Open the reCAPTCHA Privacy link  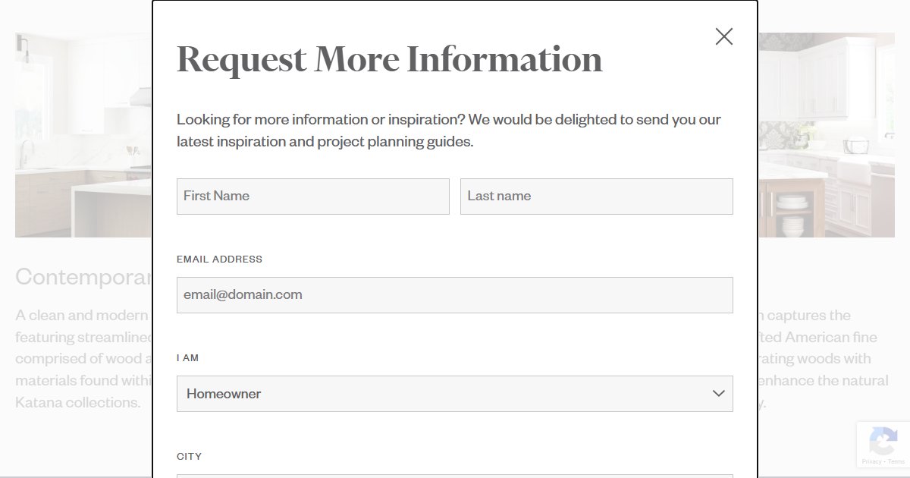coord(871,461)
